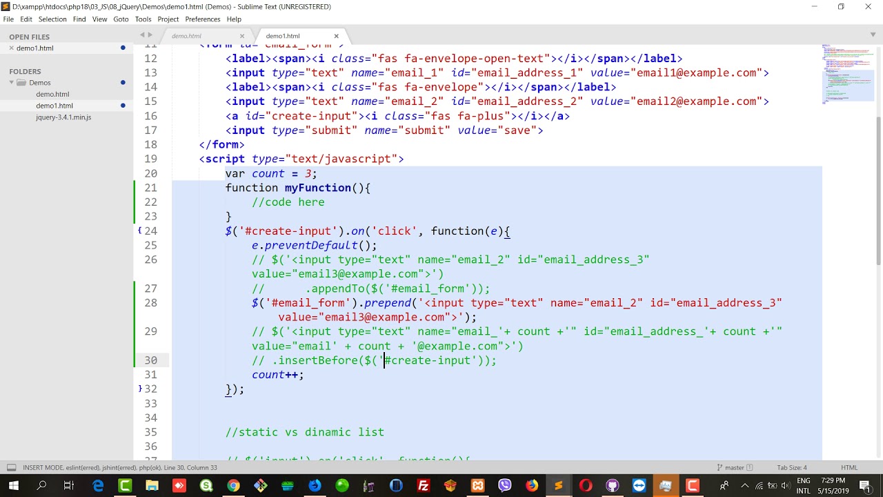Open the Edit menu
Screen dimensions: 883x497
[x=26, y=19]
